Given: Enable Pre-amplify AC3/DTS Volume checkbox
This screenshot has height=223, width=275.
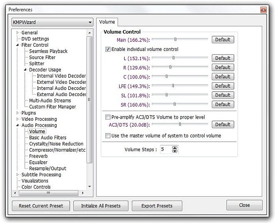Looking at the screenshot, I should (x=108, y=117).
